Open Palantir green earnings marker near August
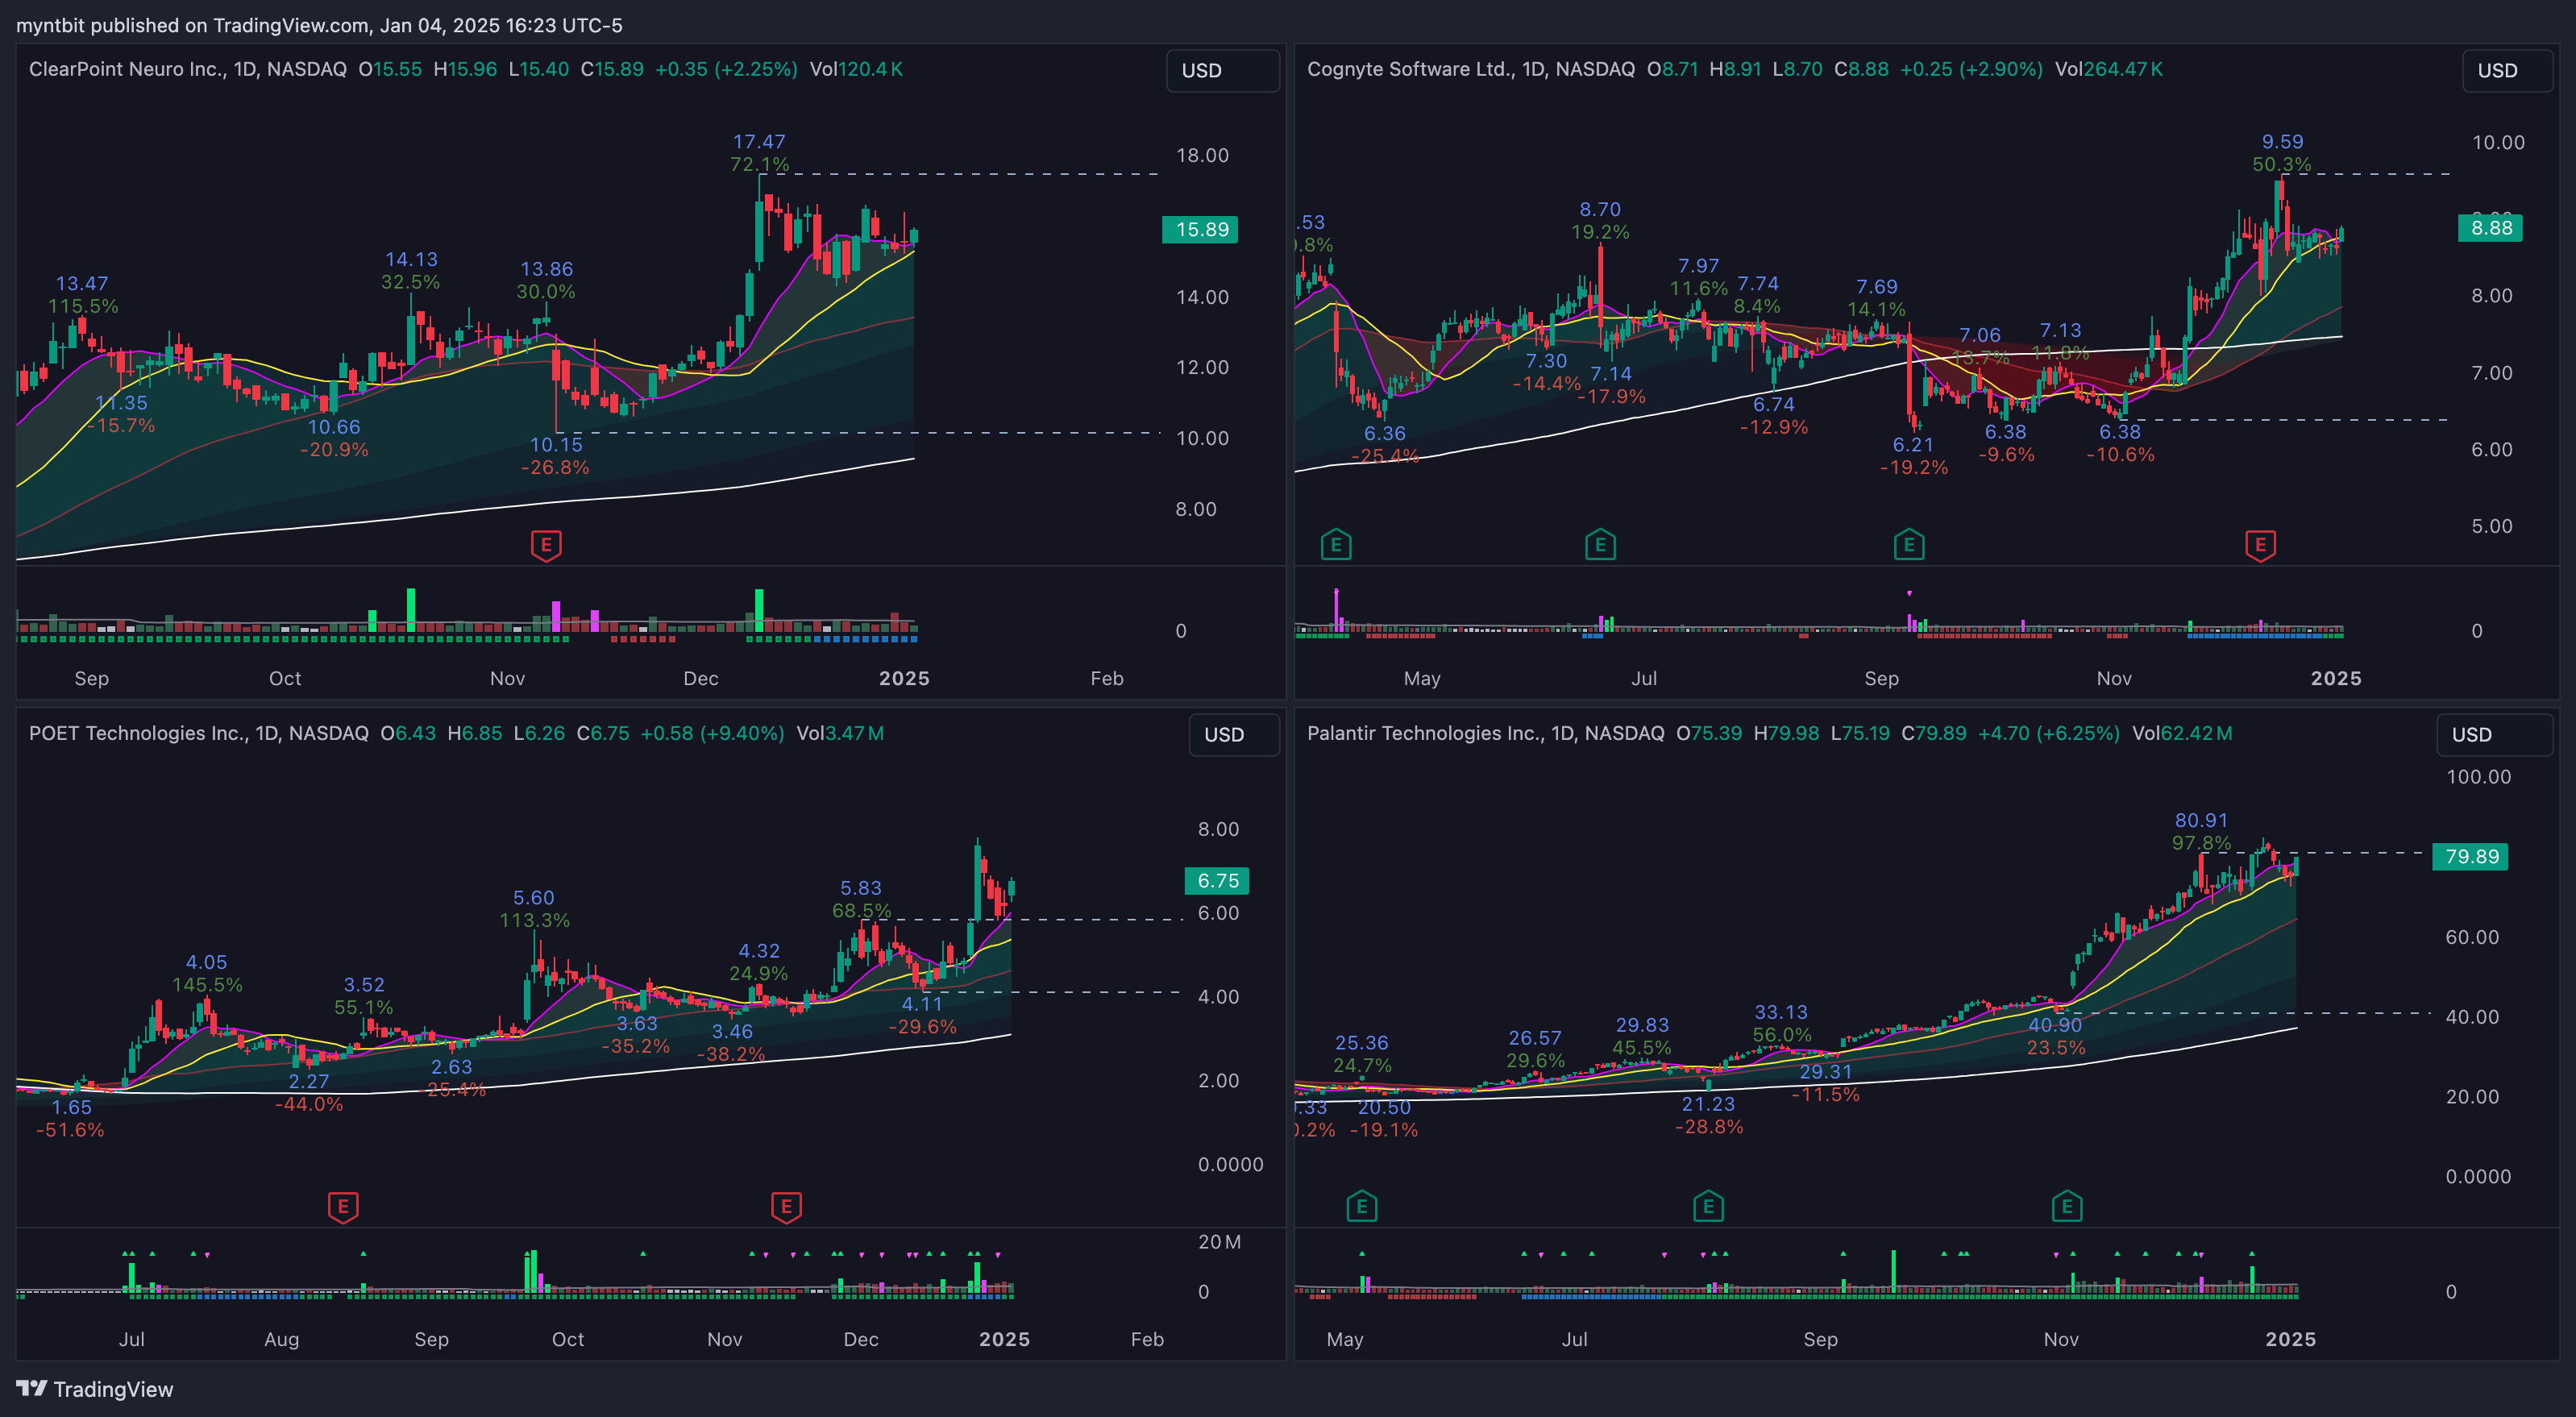The height and width of the screenshot is (1417, 2576). [1708, 1206]
